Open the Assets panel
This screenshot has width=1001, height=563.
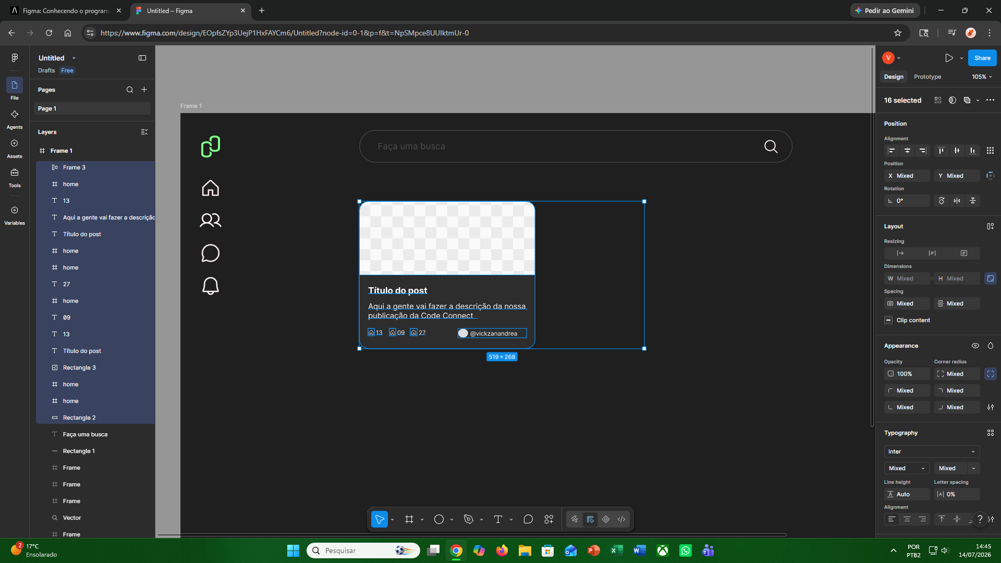click(x=15, y=148)
